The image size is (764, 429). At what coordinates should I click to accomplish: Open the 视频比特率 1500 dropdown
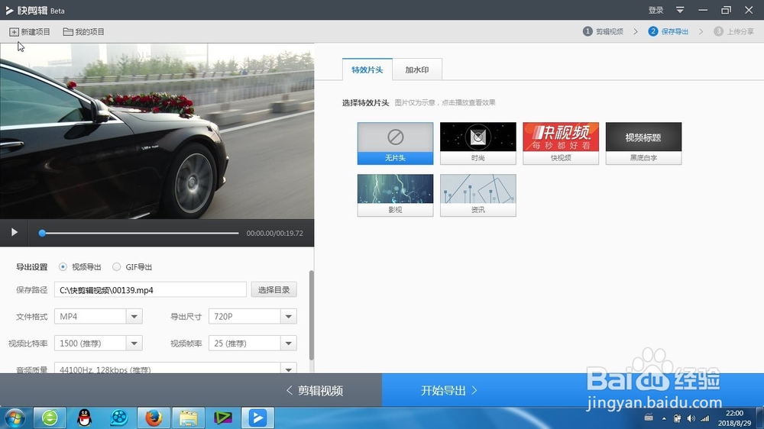point(98,344)
